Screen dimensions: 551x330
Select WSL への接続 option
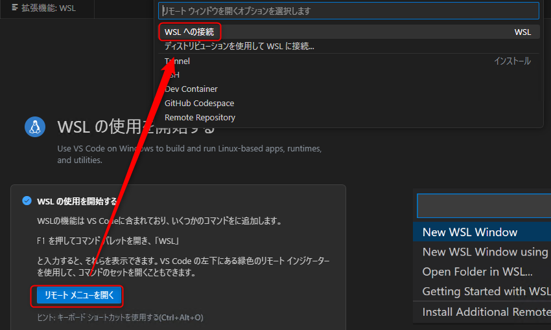pos(349,32)
